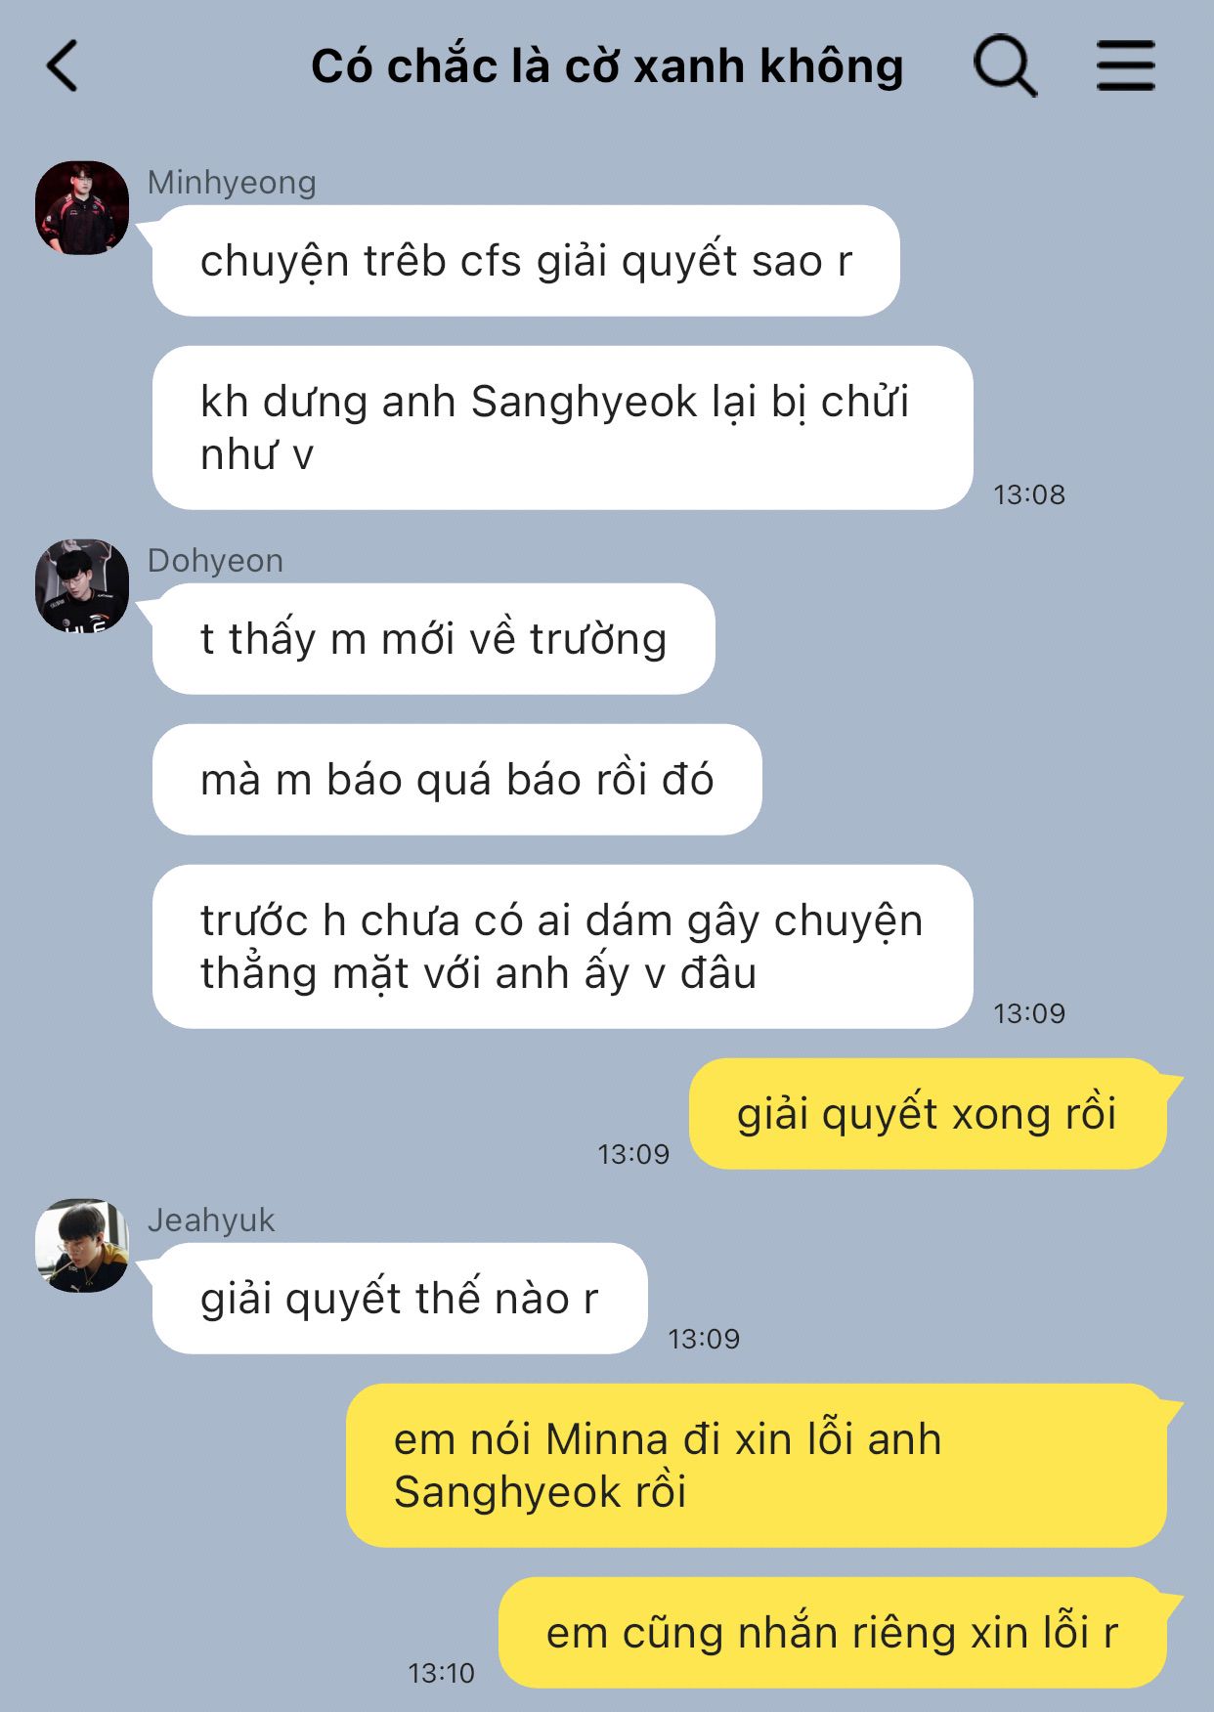Tap the Minhyeong sender name
Screen dimensions: 1214x1712
[232, 183]
